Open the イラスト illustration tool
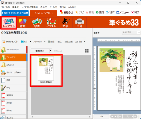141x119 pixels. (51, 23)
